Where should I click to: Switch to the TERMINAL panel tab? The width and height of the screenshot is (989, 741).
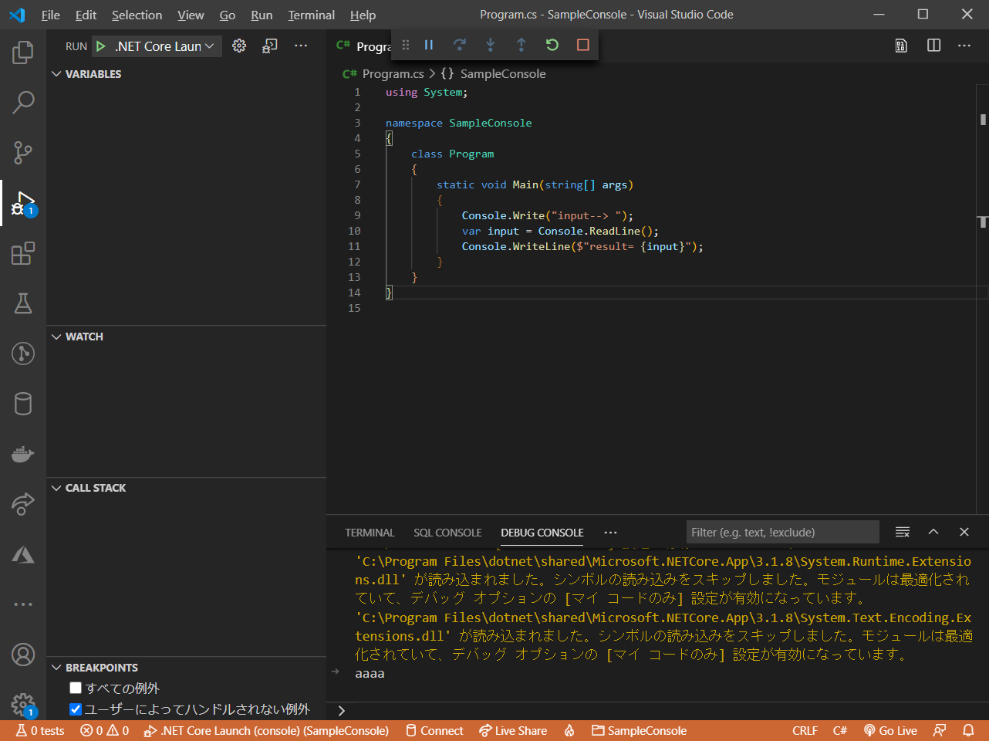tap(370, 533)
